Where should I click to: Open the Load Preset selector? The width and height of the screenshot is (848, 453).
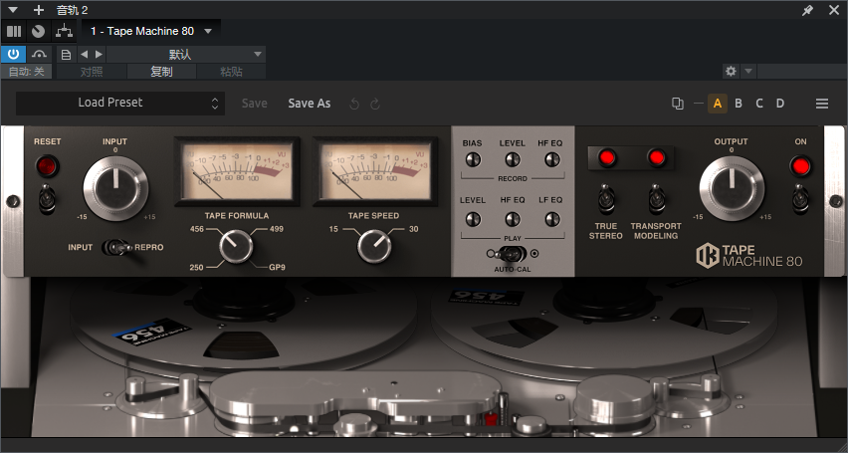(120, 103)
